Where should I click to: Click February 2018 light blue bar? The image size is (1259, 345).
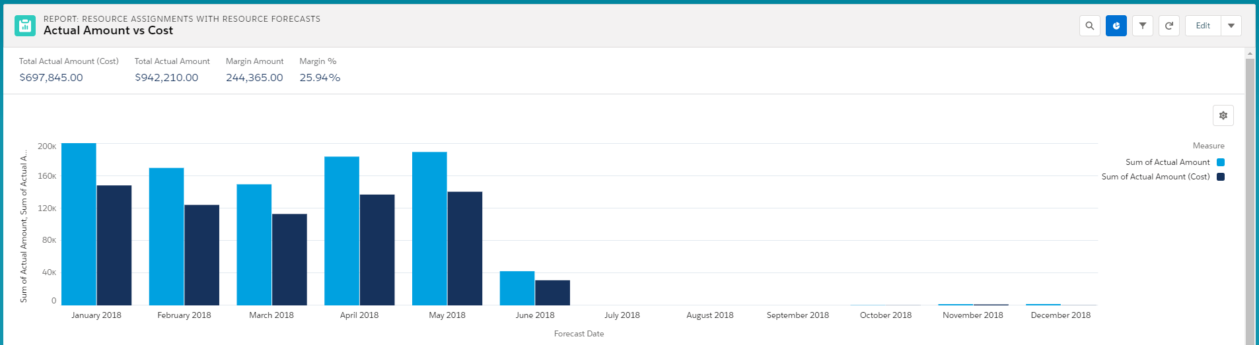[x=166, y=236]
